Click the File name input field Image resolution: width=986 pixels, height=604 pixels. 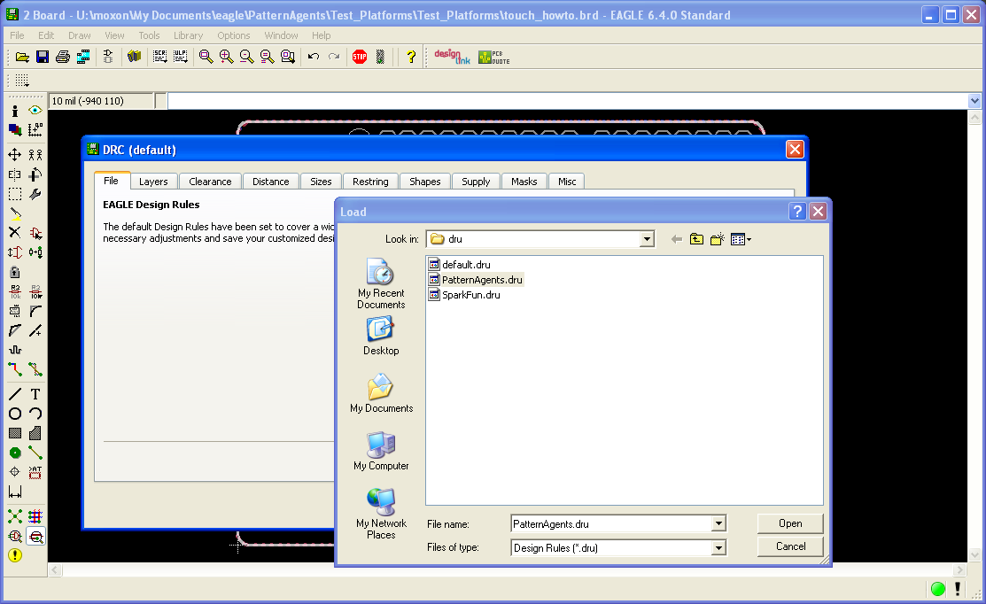(612, 523)
